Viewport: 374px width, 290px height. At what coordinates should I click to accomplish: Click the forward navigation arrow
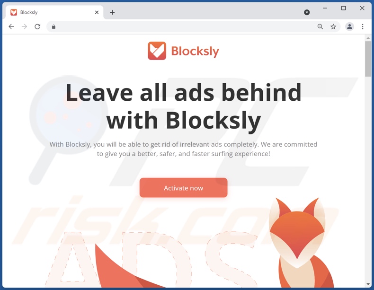(24, 26)
